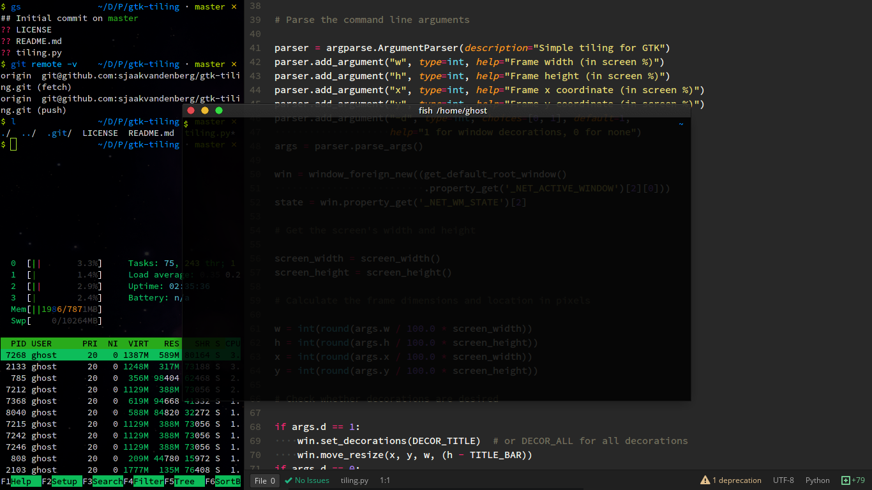This screenshot has height=490, width=872.
Task: Maximize the fish terminal window with green button
Action: pos(219,110)
